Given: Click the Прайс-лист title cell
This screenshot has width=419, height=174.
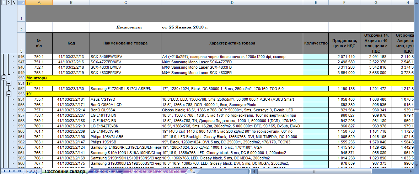Looking at the screenshot, I should coord(125,27).
